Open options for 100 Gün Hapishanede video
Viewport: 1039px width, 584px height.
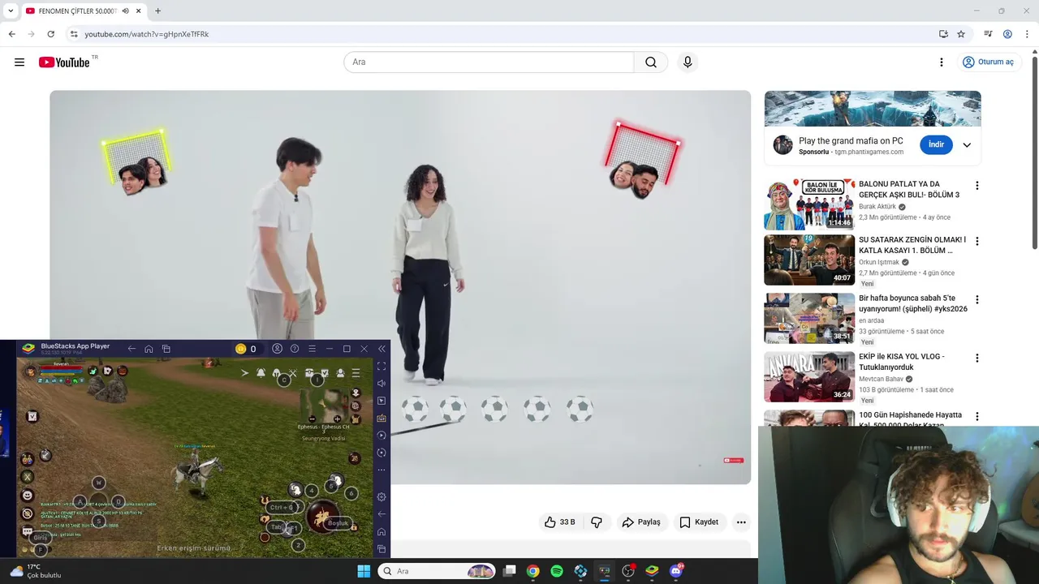point(976,417)
